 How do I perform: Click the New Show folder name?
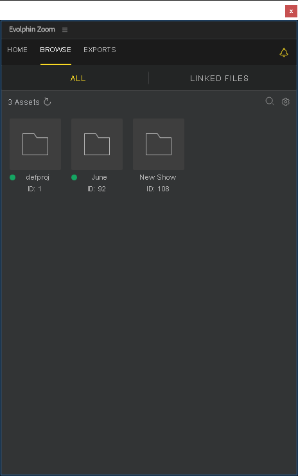pos(157,177)
